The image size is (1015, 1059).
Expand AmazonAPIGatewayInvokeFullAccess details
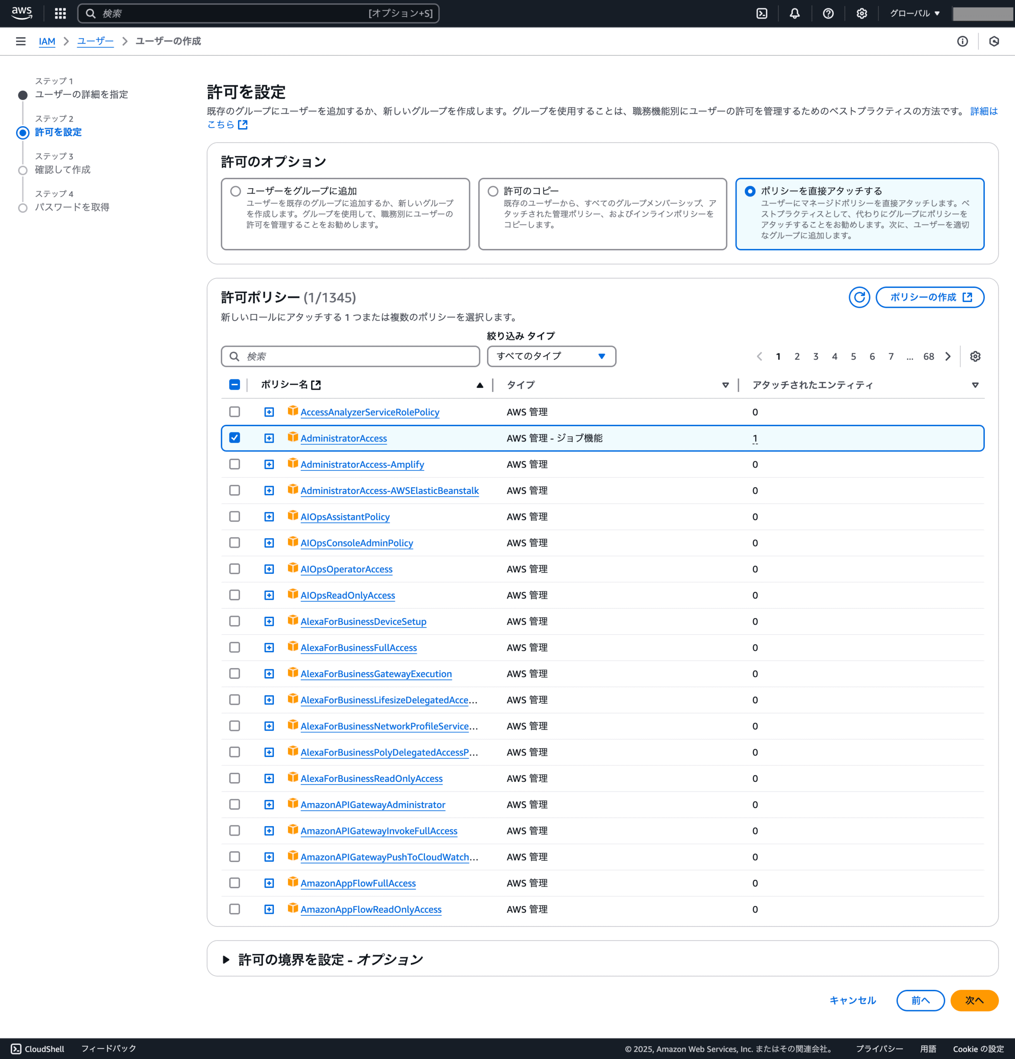pos(269,831)
